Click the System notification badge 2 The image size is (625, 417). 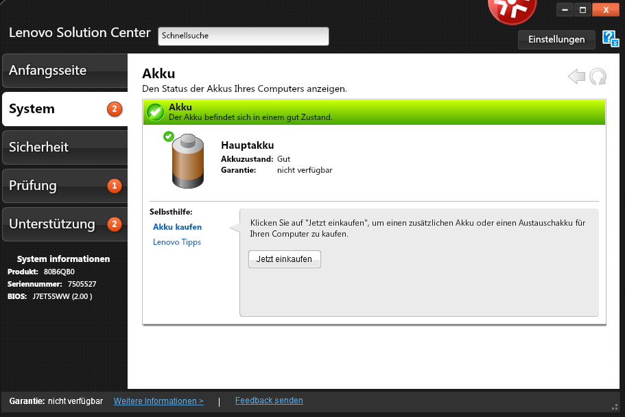115,109
